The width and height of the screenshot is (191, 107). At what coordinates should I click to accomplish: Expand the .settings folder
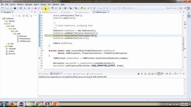pyautogui.click(x=5, y=21)
